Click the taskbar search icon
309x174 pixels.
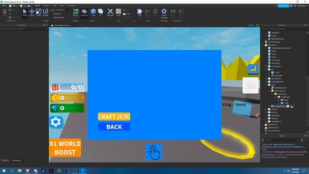coord(12,171)
